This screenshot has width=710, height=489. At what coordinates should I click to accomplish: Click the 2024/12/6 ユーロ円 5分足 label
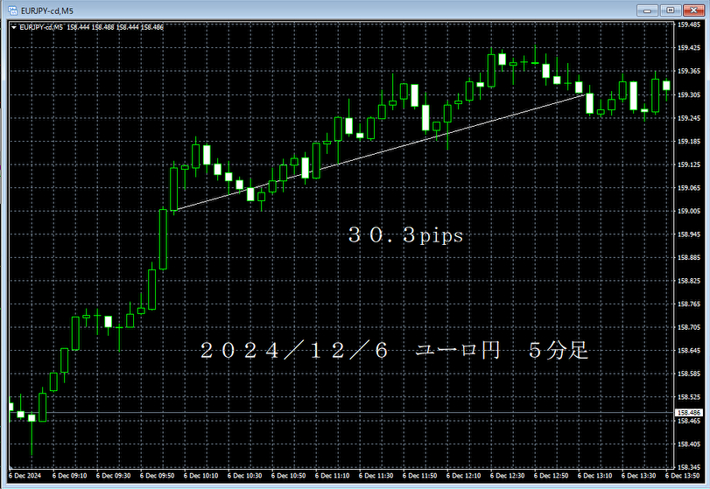pyautogui.click(x=394, y=351)
